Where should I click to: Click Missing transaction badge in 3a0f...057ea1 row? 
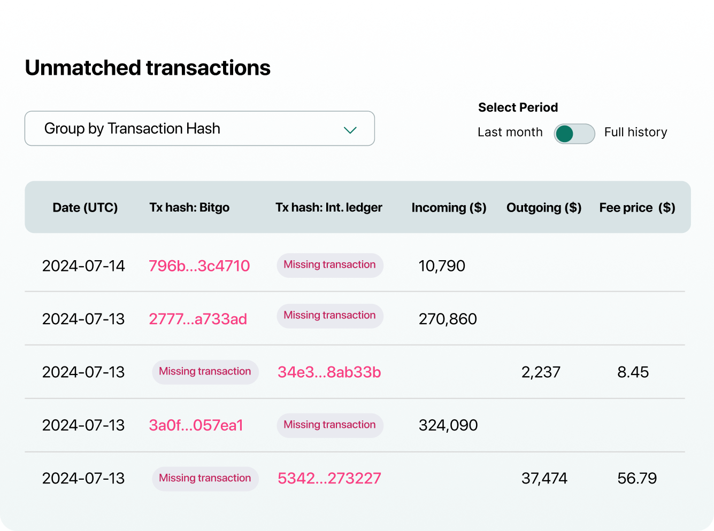point(330,425)
